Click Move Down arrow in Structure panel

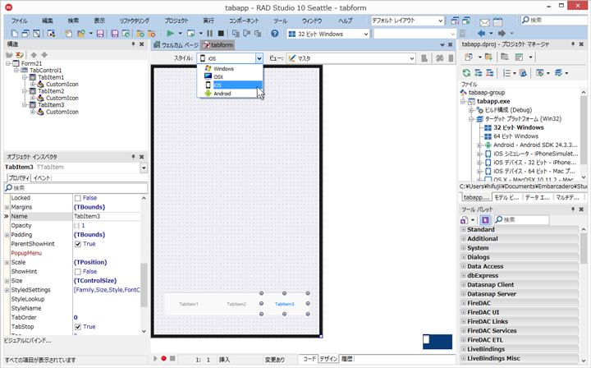pyautogui.click(x=44, y=55)
